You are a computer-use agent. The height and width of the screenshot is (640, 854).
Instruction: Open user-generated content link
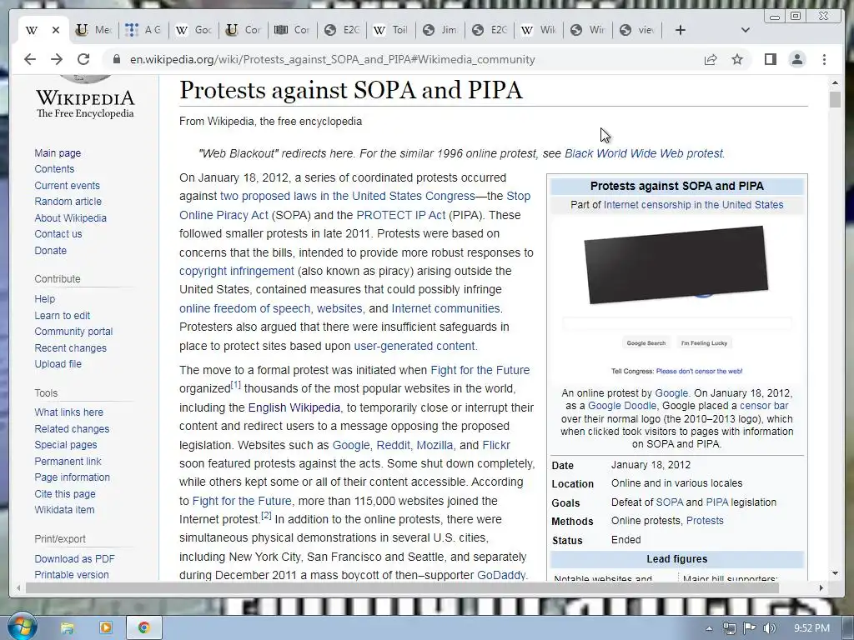tap(415, 346)
